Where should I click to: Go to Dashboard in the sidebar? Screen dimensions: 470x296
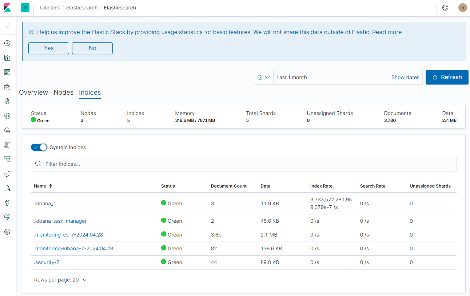(x=7, y=72)
